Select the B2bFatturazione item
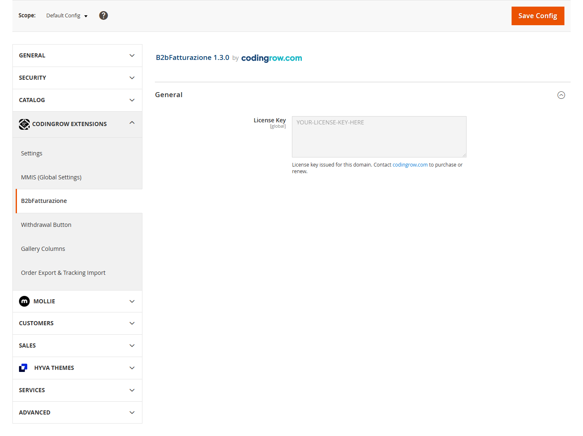This screenshot has height=436, width=583. (x=79, y=201)
